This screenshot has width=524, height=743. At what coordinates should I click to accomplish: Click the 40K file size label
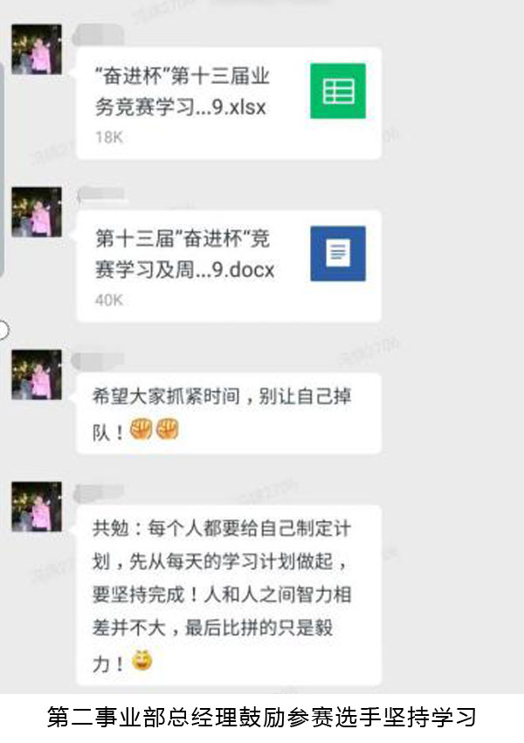point(109,300)
